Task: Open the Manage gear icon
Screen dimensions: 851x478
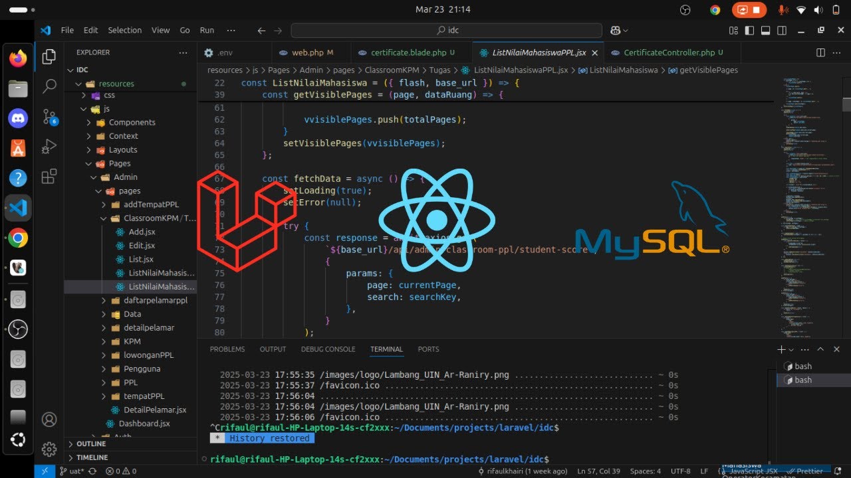Action: pyautogui.click(x=49, y=449)
